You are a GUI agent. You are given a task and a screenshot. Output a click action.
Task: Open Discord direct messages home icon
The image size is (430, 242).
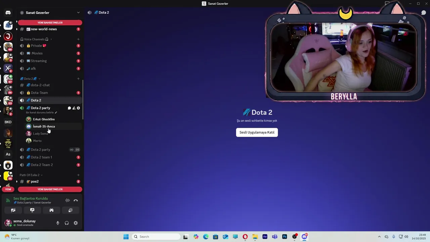click(x=8, y=13)
